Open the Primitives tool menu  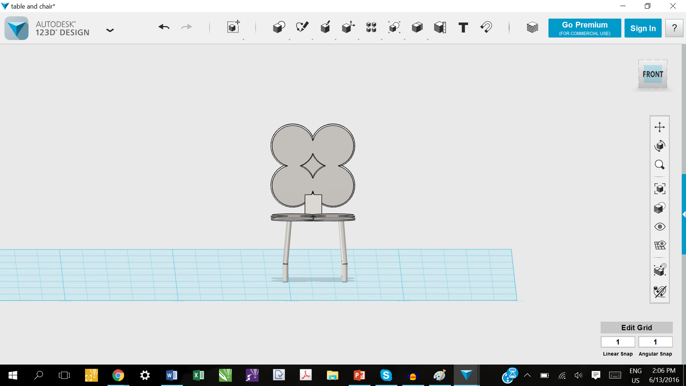(279, 27)
